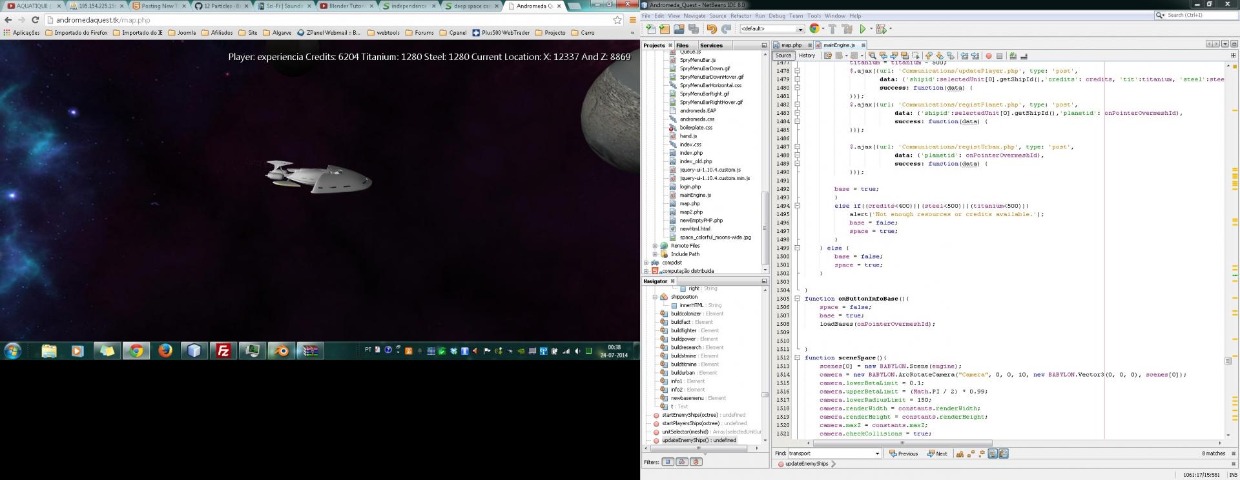Click Start Macro Recording red circle icon
Screen dimensions: 1240x480
(988, 55)
